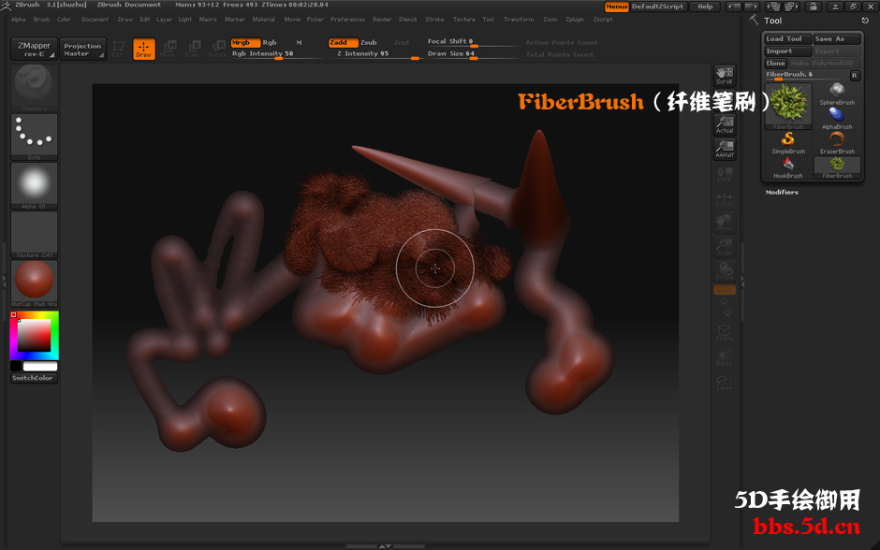Click the R button beside FiberBrush slider

point(854,75)
